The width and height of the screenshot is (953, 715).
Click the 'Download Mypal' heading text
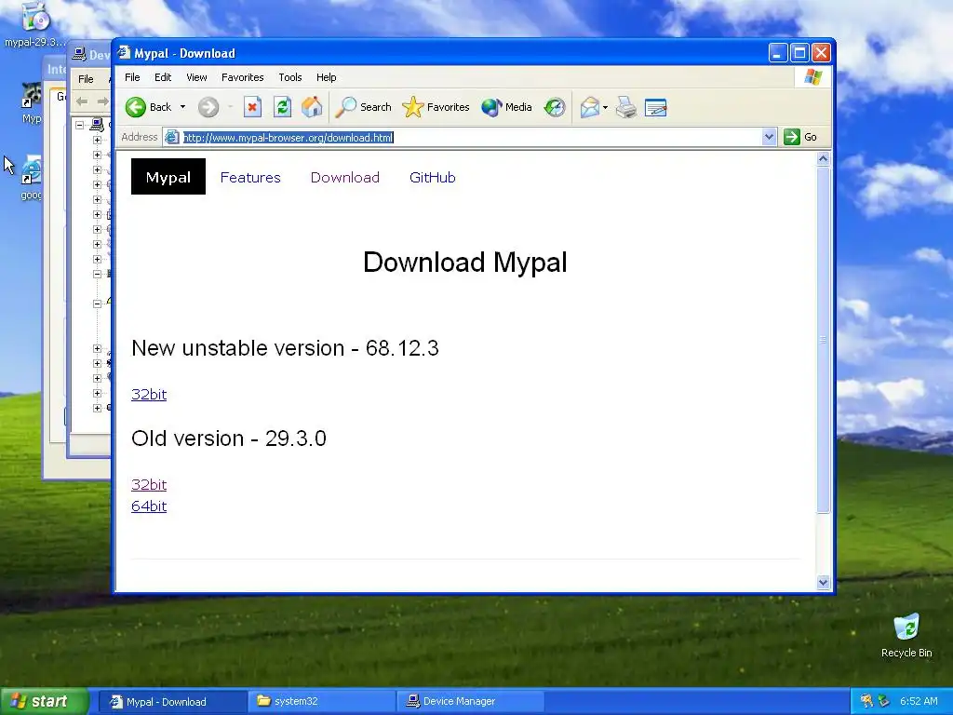click(465, 262)
